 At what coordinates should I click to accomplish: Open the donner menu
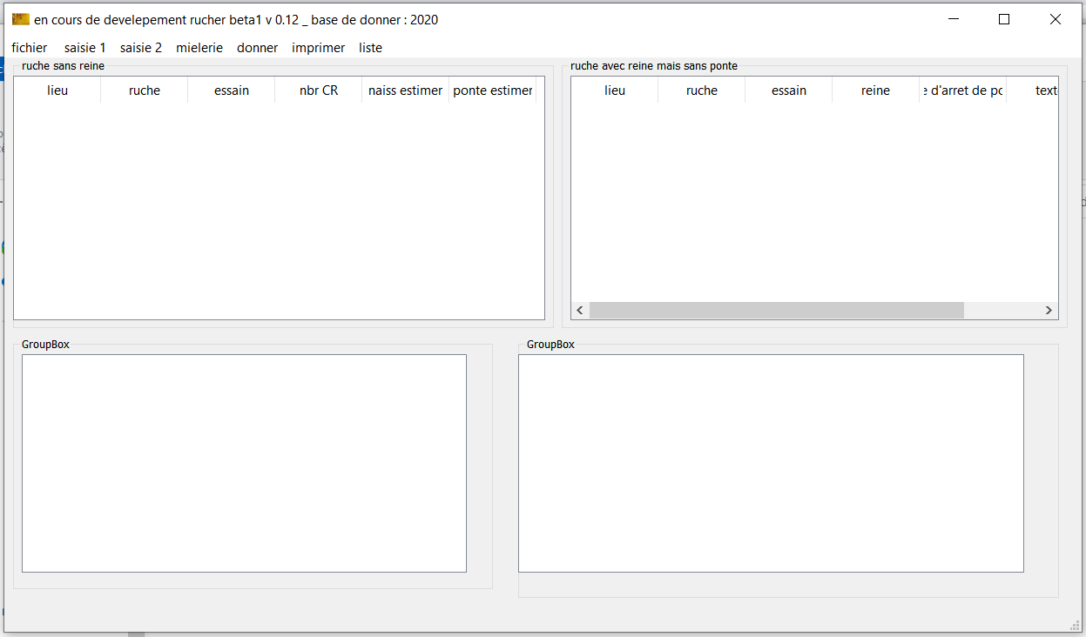click(258, 48)
